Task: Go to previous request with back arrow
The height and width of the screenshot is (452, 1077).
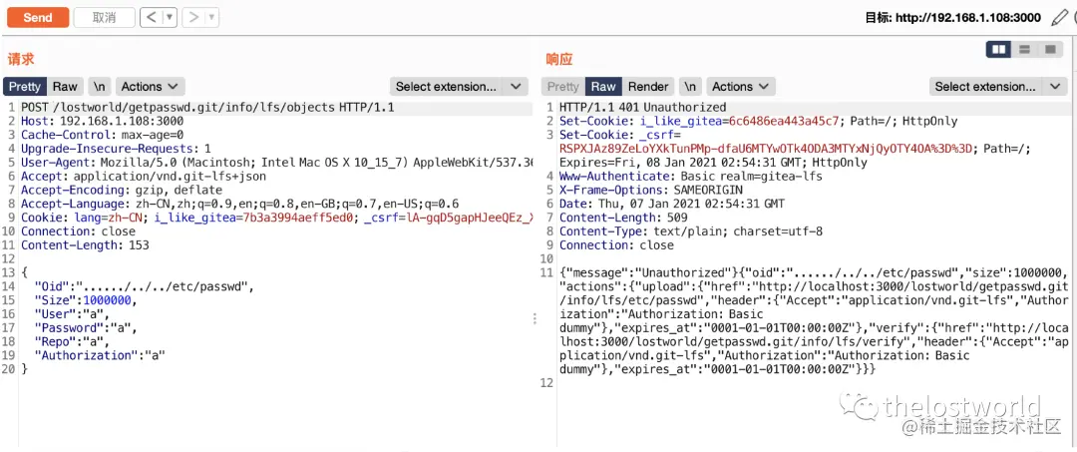Action: click(x=152, y=18)
